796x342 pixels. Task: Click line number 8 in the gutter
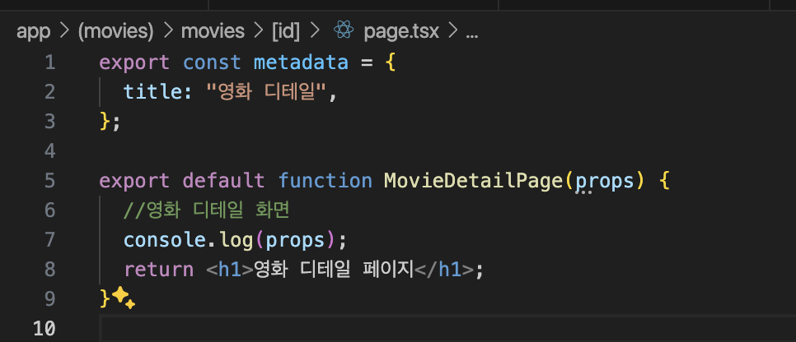pos(49,270)
